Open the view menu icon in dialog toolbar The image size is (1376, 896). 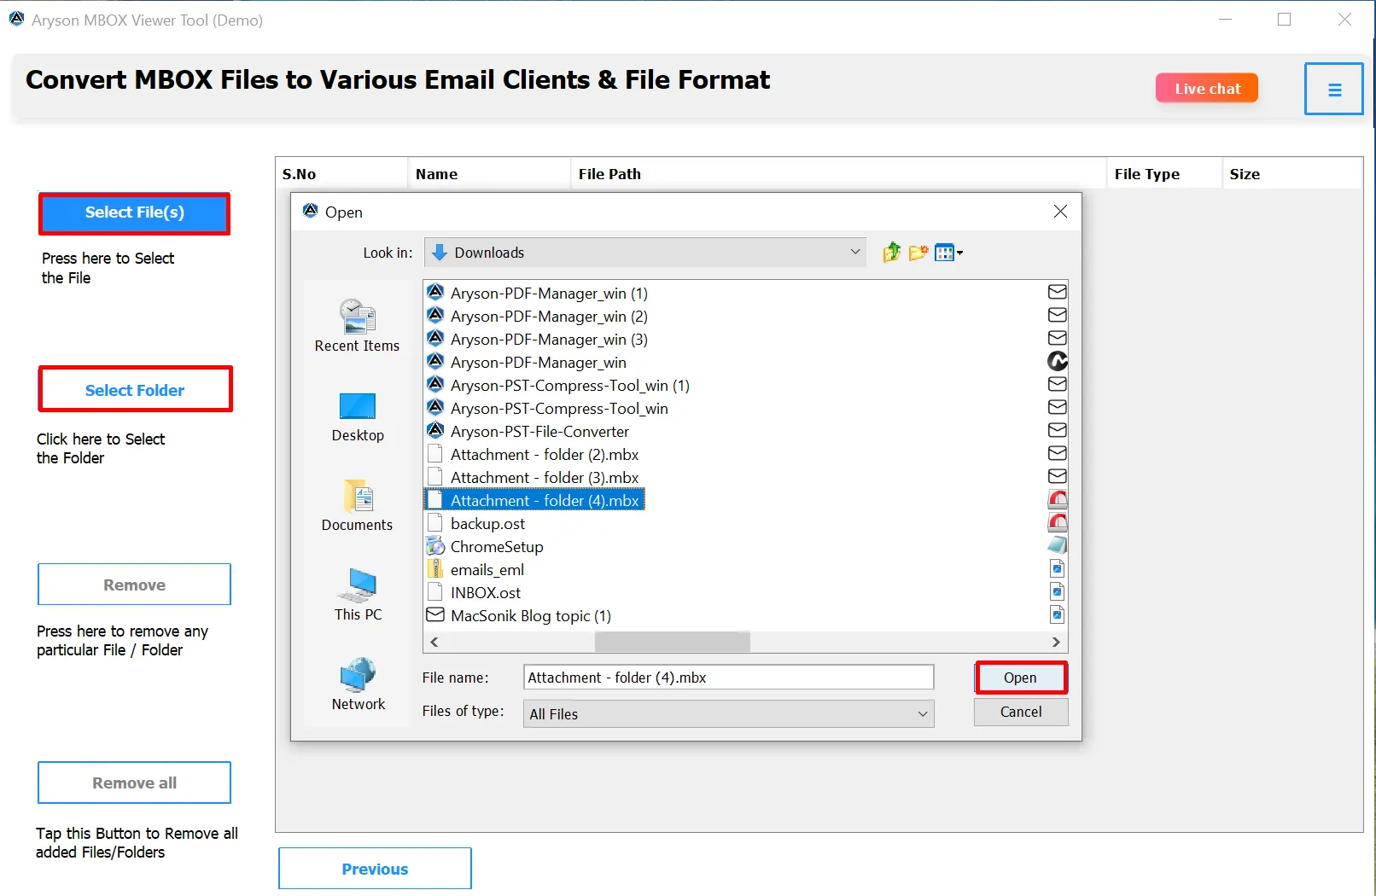[947, 253]
